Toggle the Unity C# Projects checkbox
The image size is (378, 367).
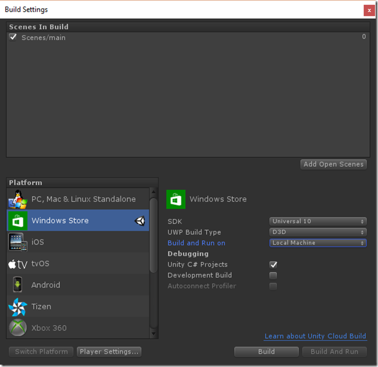click(x=273, y=264)
